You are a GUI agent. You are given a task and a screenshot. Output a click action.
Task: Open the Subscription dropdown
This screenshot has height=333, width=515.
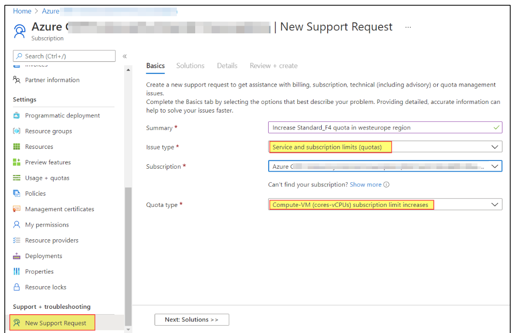[x=494, y=166]
